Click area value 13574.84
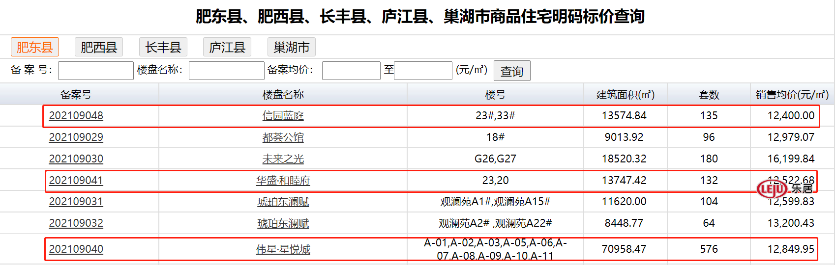Viewport: 835px width, 265px height. click(624, 116)
